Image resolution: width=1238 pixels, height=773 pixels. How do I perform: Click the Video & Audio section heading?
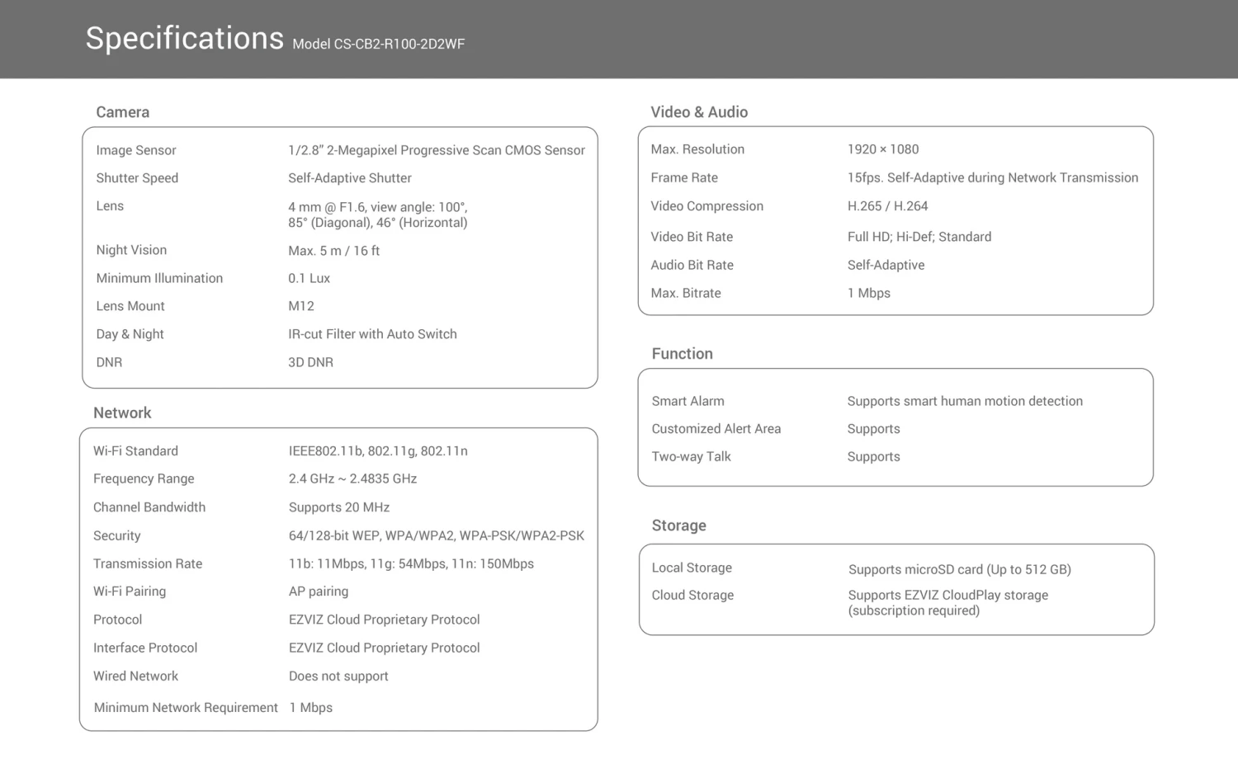pos(699,112)
